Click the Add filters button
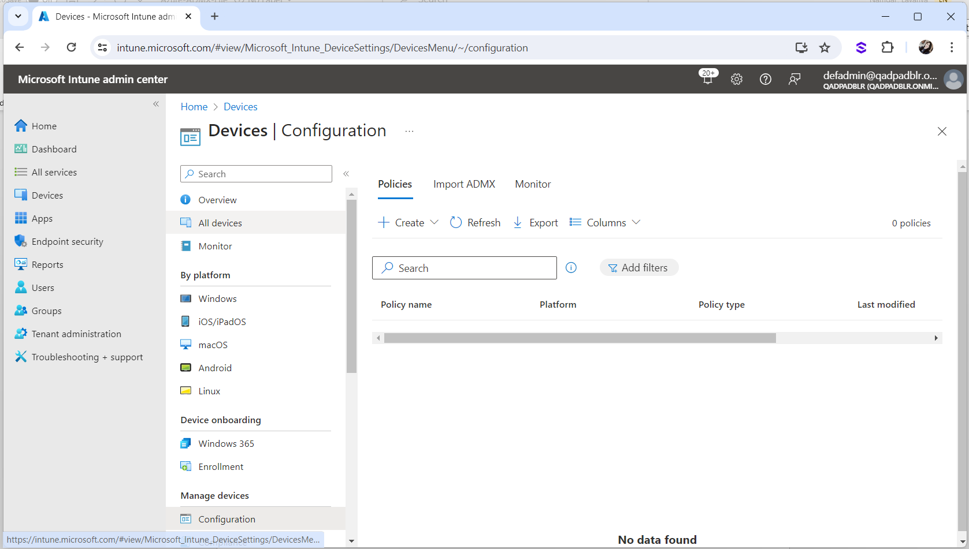 coord(639,268)
